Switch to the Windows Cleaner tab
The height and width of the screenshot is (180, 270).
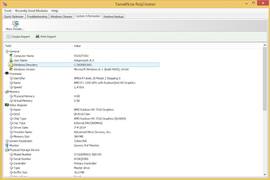coord(61,16)
